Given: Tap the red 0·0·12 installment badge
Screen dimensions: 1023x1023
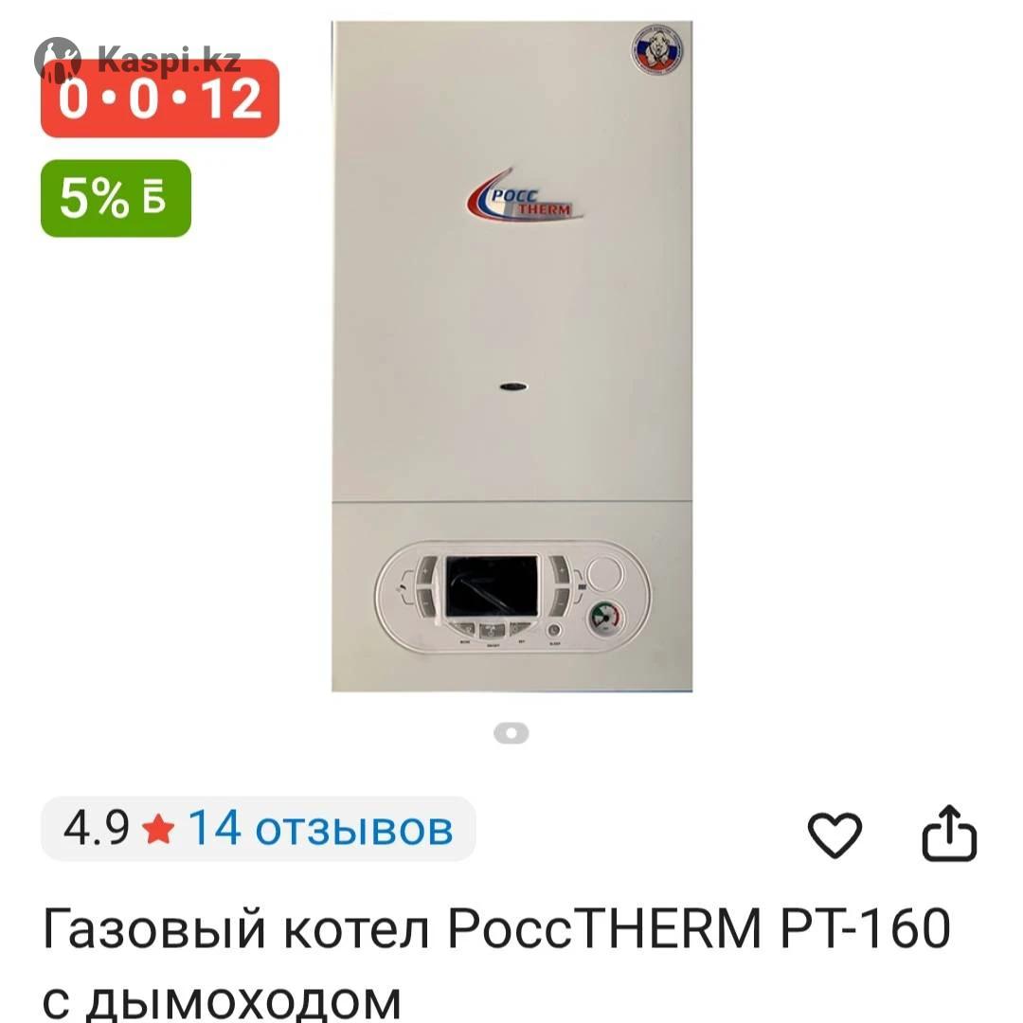Looking at the screenshot, I should pos(160,99).
